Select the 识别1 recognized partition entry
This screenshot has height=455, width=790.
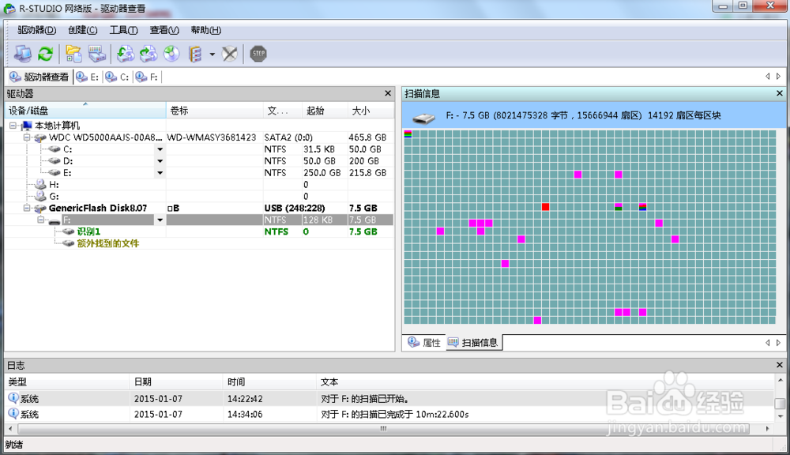coord(89,231)
